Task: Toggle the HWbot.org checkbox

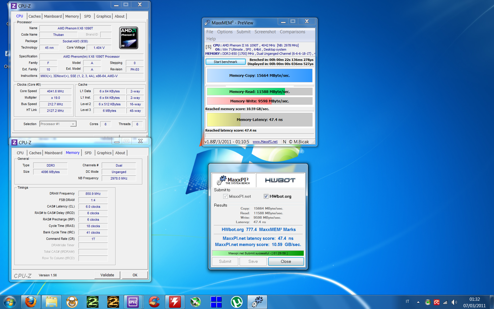Action: click(266, 196)
